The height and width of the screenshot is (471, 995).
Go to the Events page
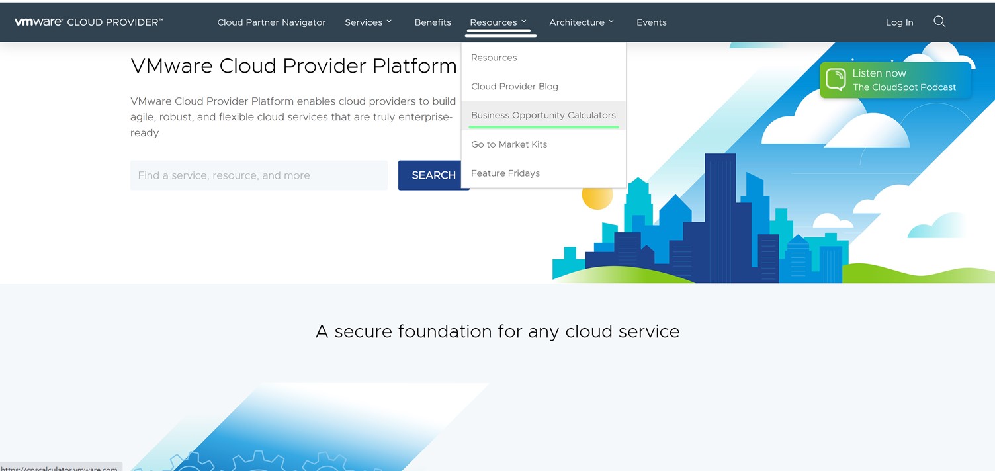coord(652,22)
